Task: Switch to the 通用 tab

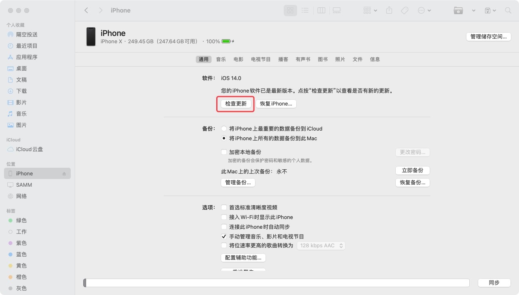Action: point(203,59)
